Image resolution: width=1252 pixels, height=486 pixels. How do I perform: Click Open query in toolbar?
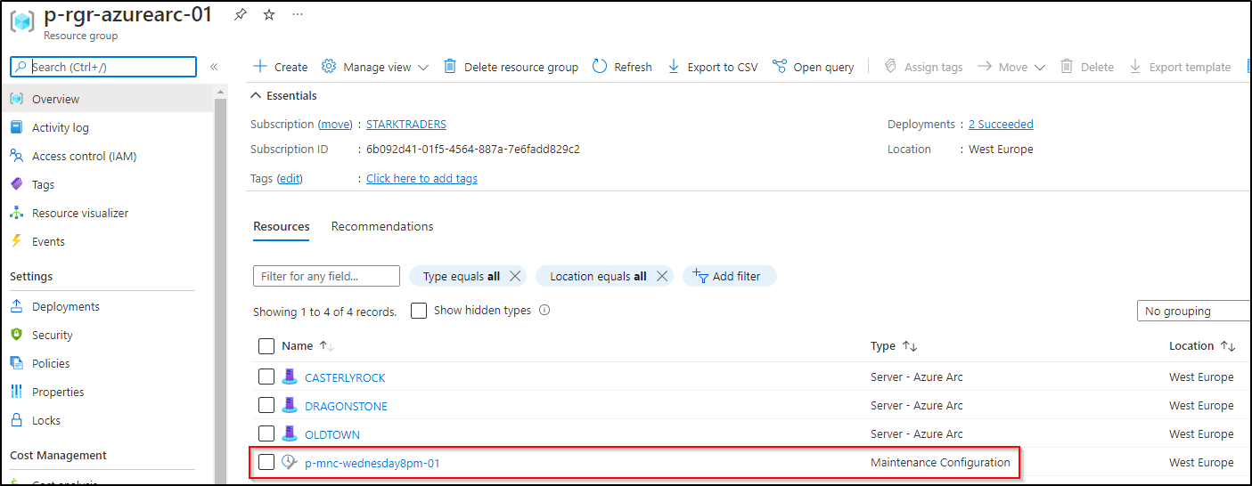point(814,67)
